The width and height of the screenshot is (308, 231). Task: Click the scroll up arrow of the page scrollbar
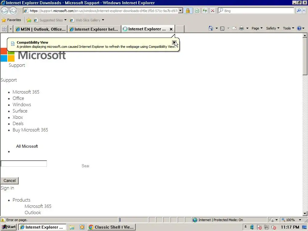(x=305, y=35)
